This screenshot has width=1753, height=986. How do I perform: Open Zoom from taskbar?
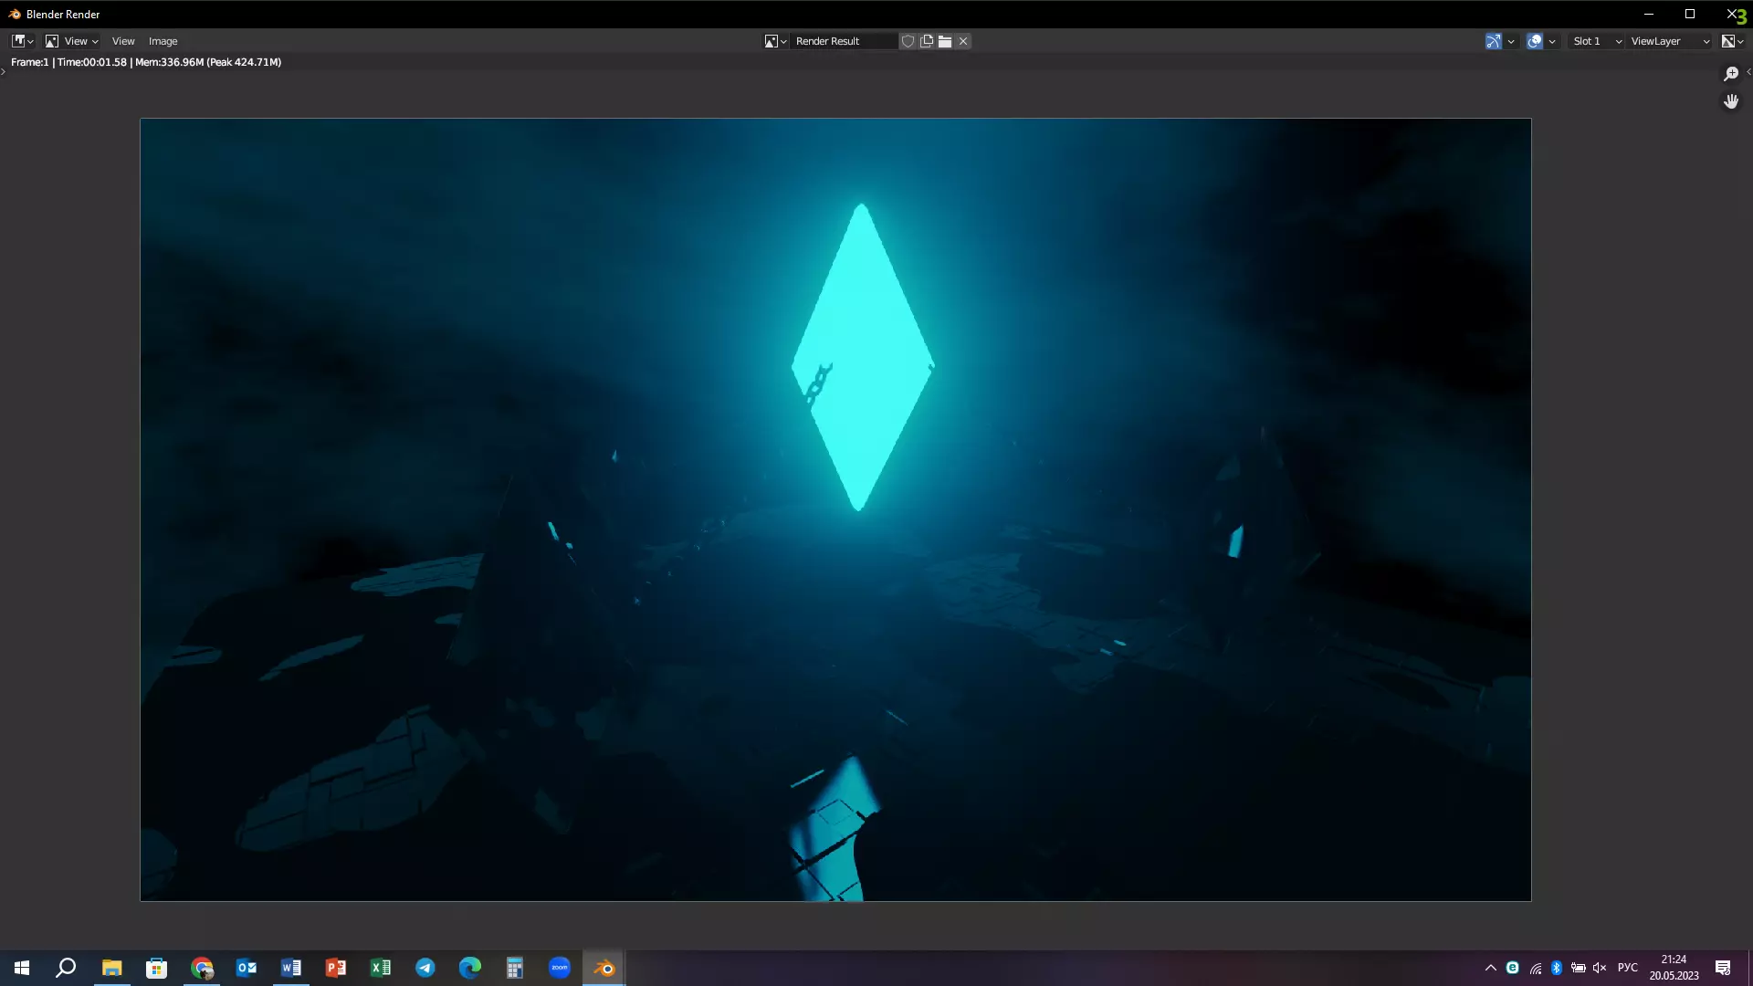(x=560, y=968)
